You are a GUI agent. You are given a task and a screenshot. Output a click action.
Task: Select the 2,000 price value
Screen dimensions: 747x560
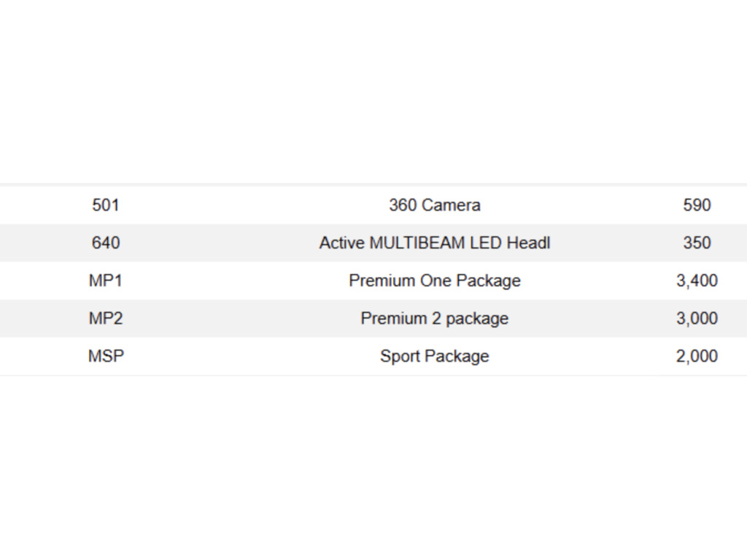[x=697, y=357]
